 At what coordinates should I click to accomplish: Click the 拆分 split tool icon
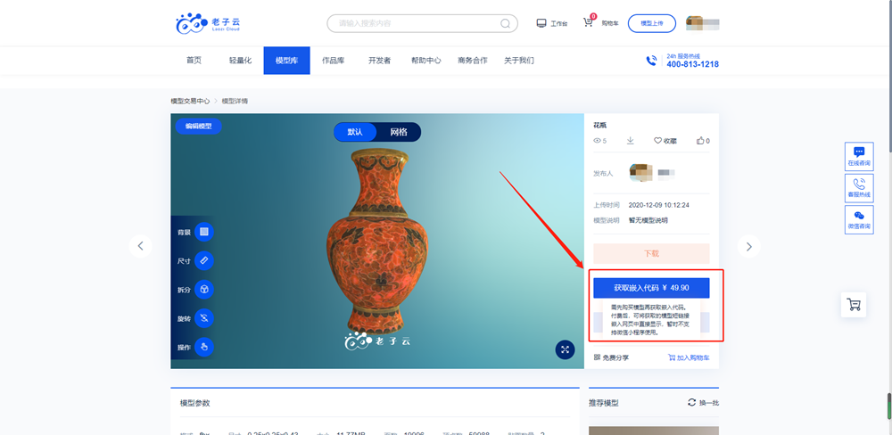pos(204,290)
